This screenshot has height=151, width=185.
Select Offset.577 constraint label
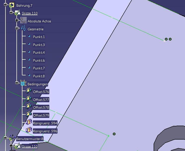(41, 100)
